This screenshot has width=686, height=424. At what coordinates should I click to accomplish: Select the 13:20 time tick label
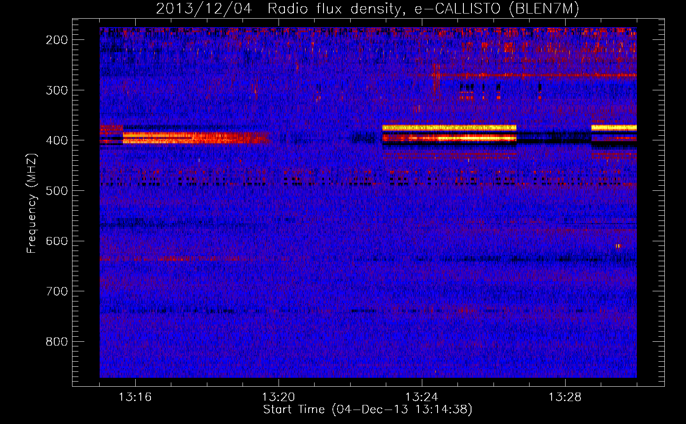(279, 397)
